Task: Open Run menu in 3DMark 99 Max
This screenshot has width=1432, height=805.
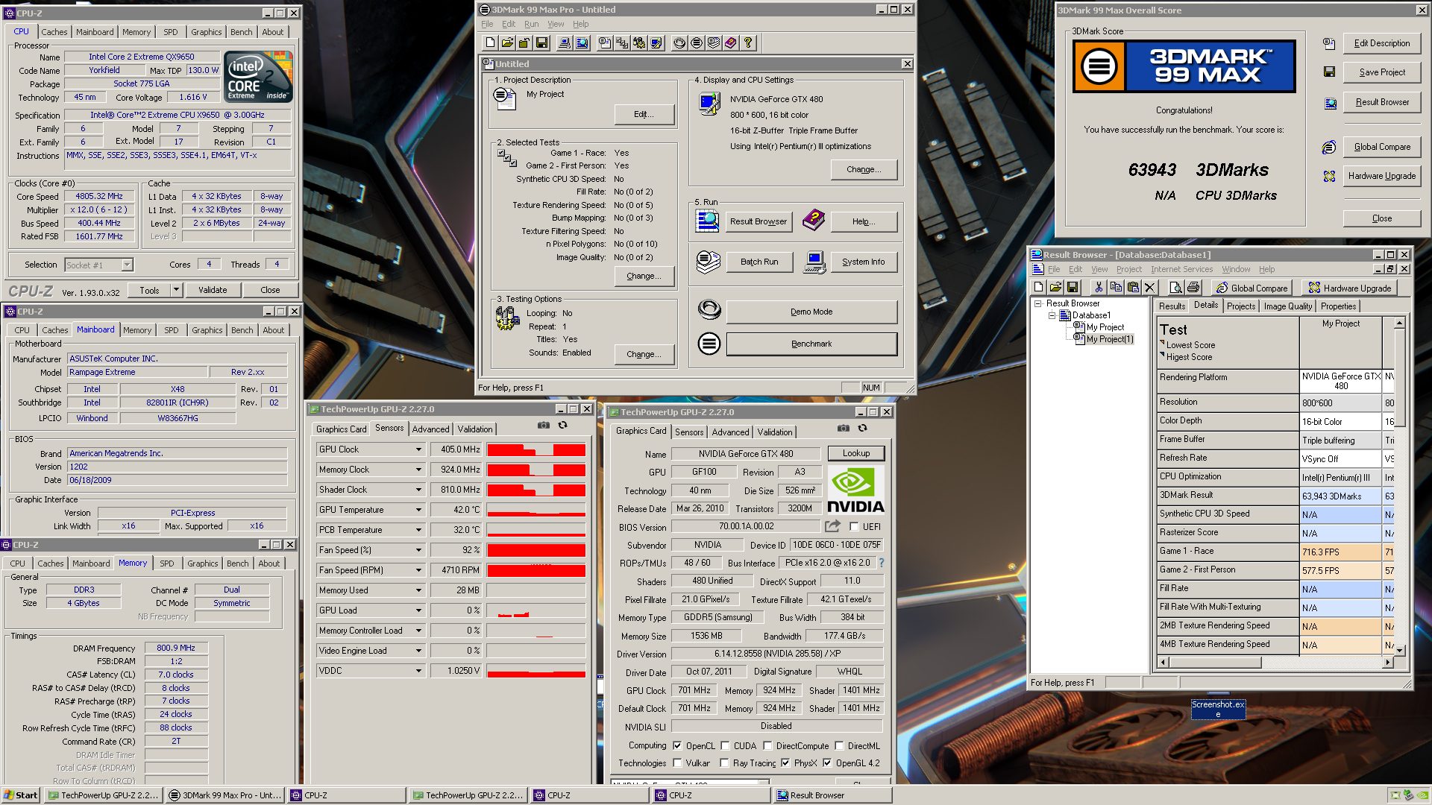Action: pos(531,24)
